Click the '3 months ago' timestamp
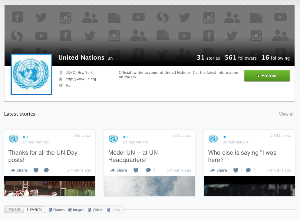Image resolution: width=300 pixels, height=220 pixels. 79,170
